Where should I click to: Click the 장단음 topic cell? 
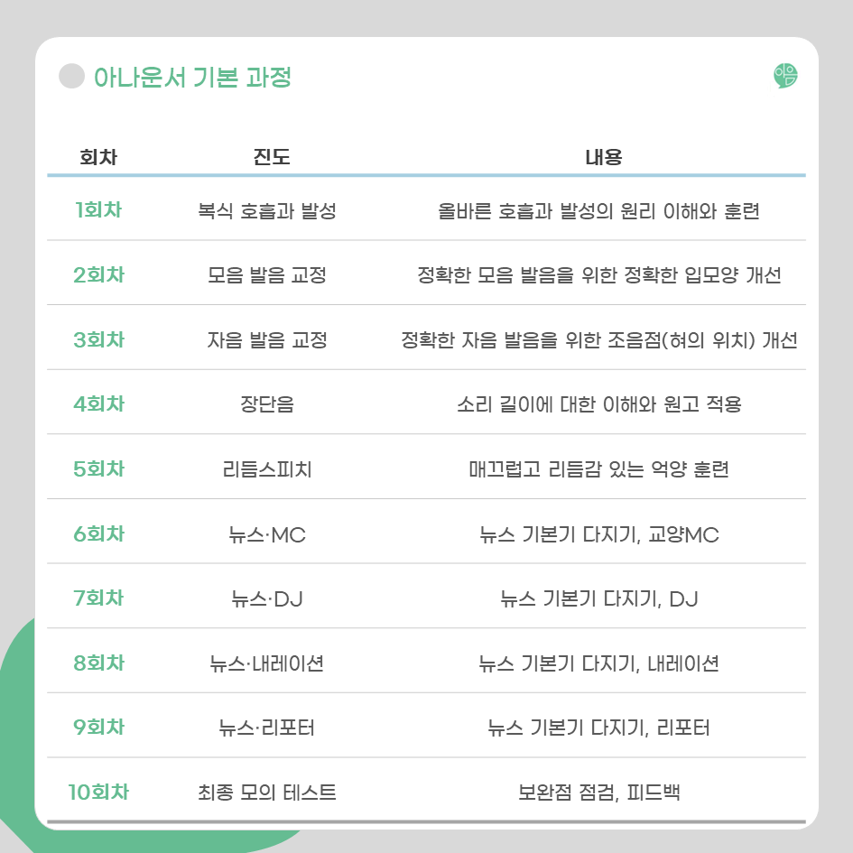click(267, 404)
